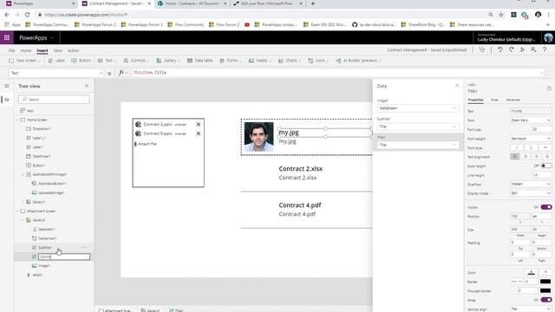Open the Font weight dropdown showing Semibold

tap(531, 139)
